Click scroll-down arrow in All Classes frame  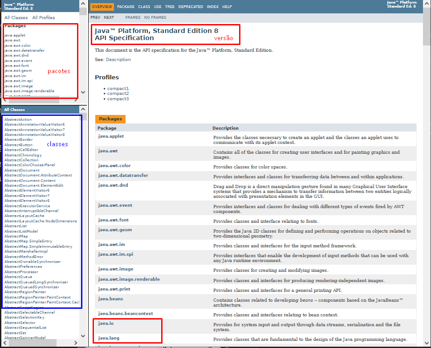(83, 336)
